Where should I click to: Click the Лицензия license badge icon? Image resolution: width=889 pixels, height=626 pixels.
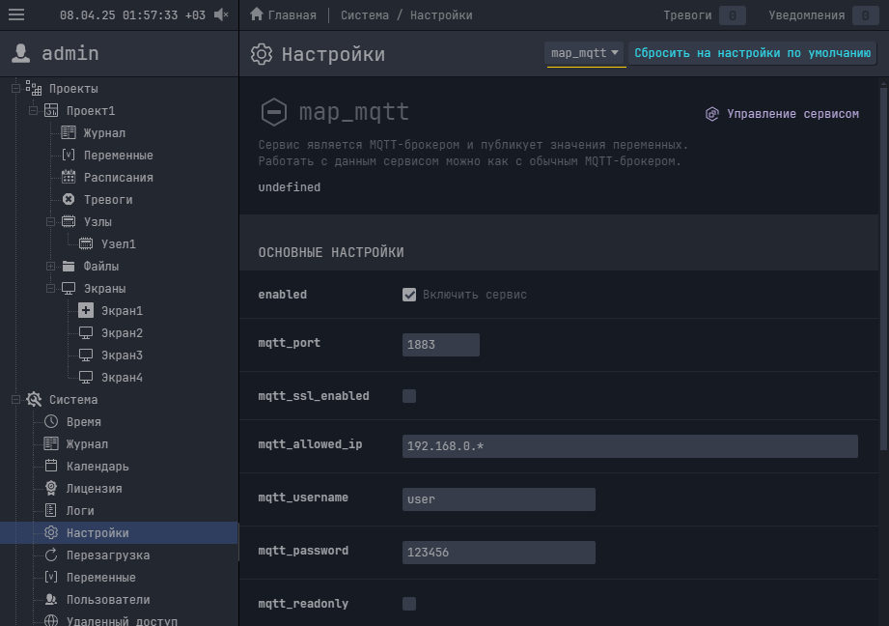point(51,489)
